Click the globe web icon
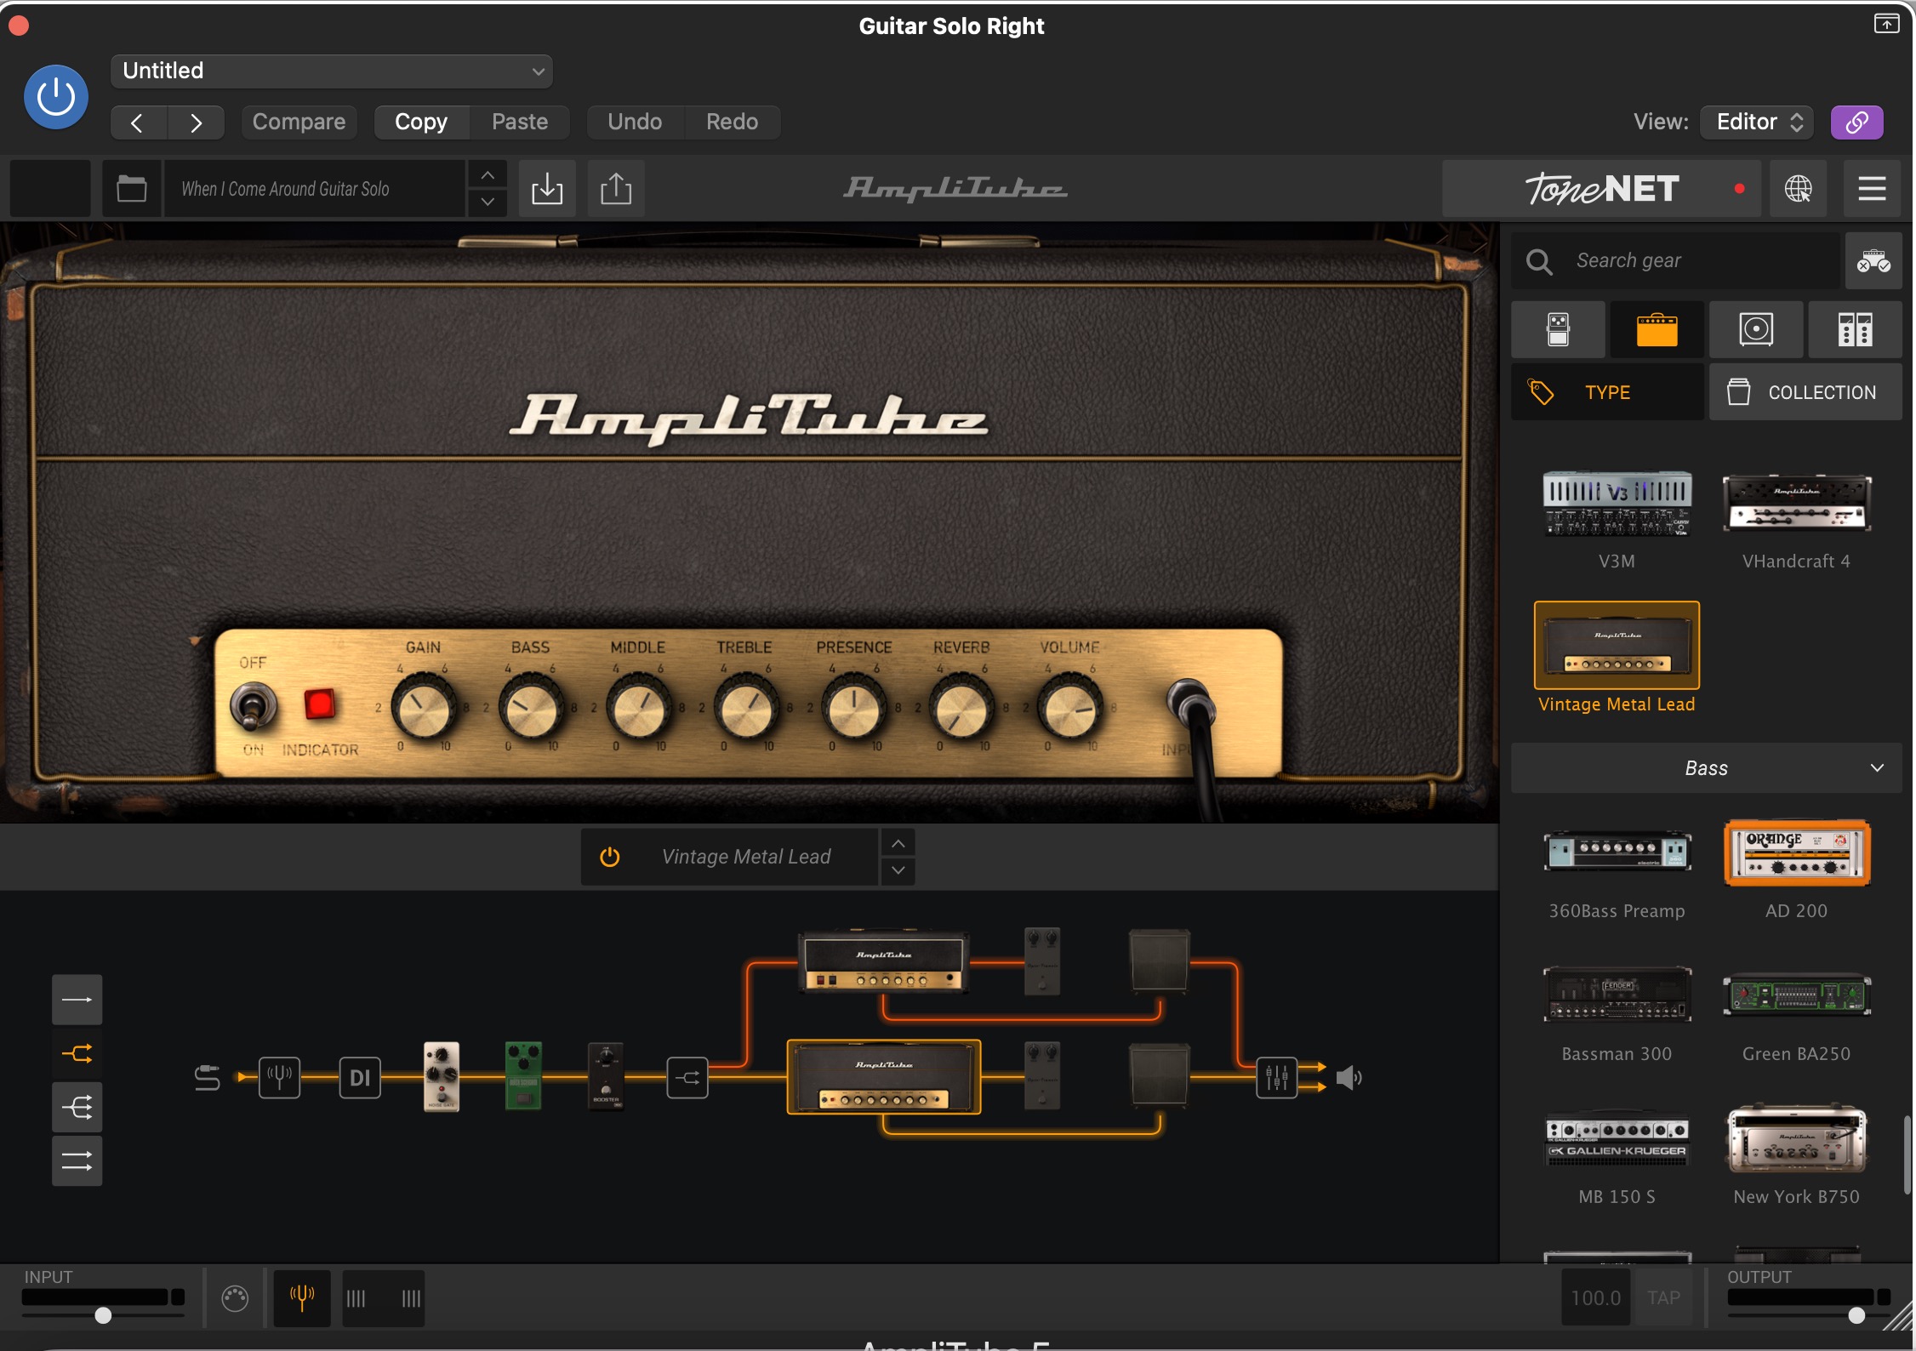 (1798, 189)
